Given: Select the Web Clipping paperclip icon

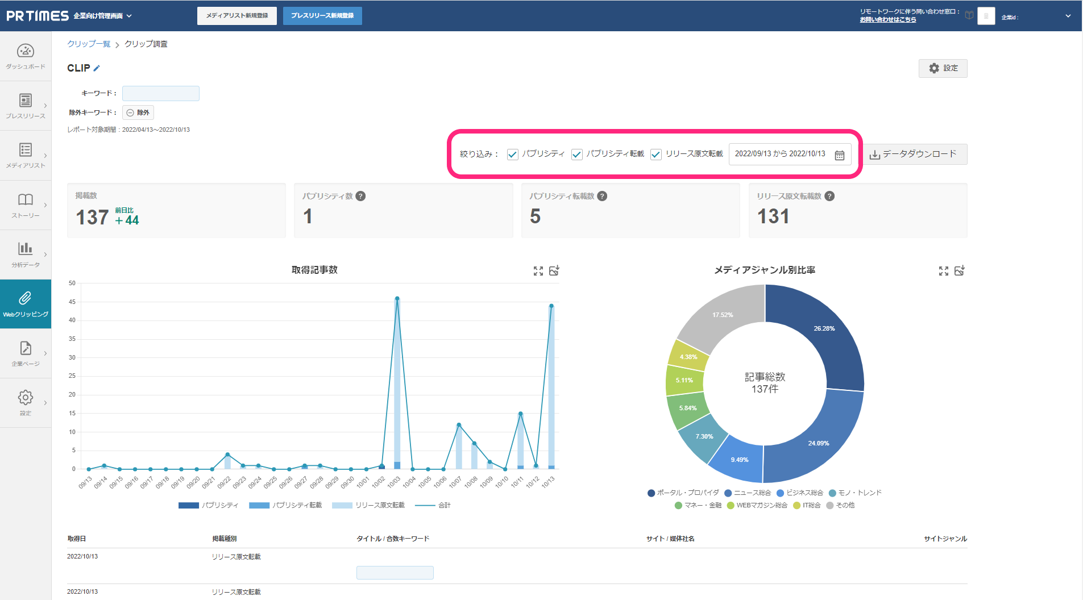Looking at the screenshot, I should coord(26,298).
